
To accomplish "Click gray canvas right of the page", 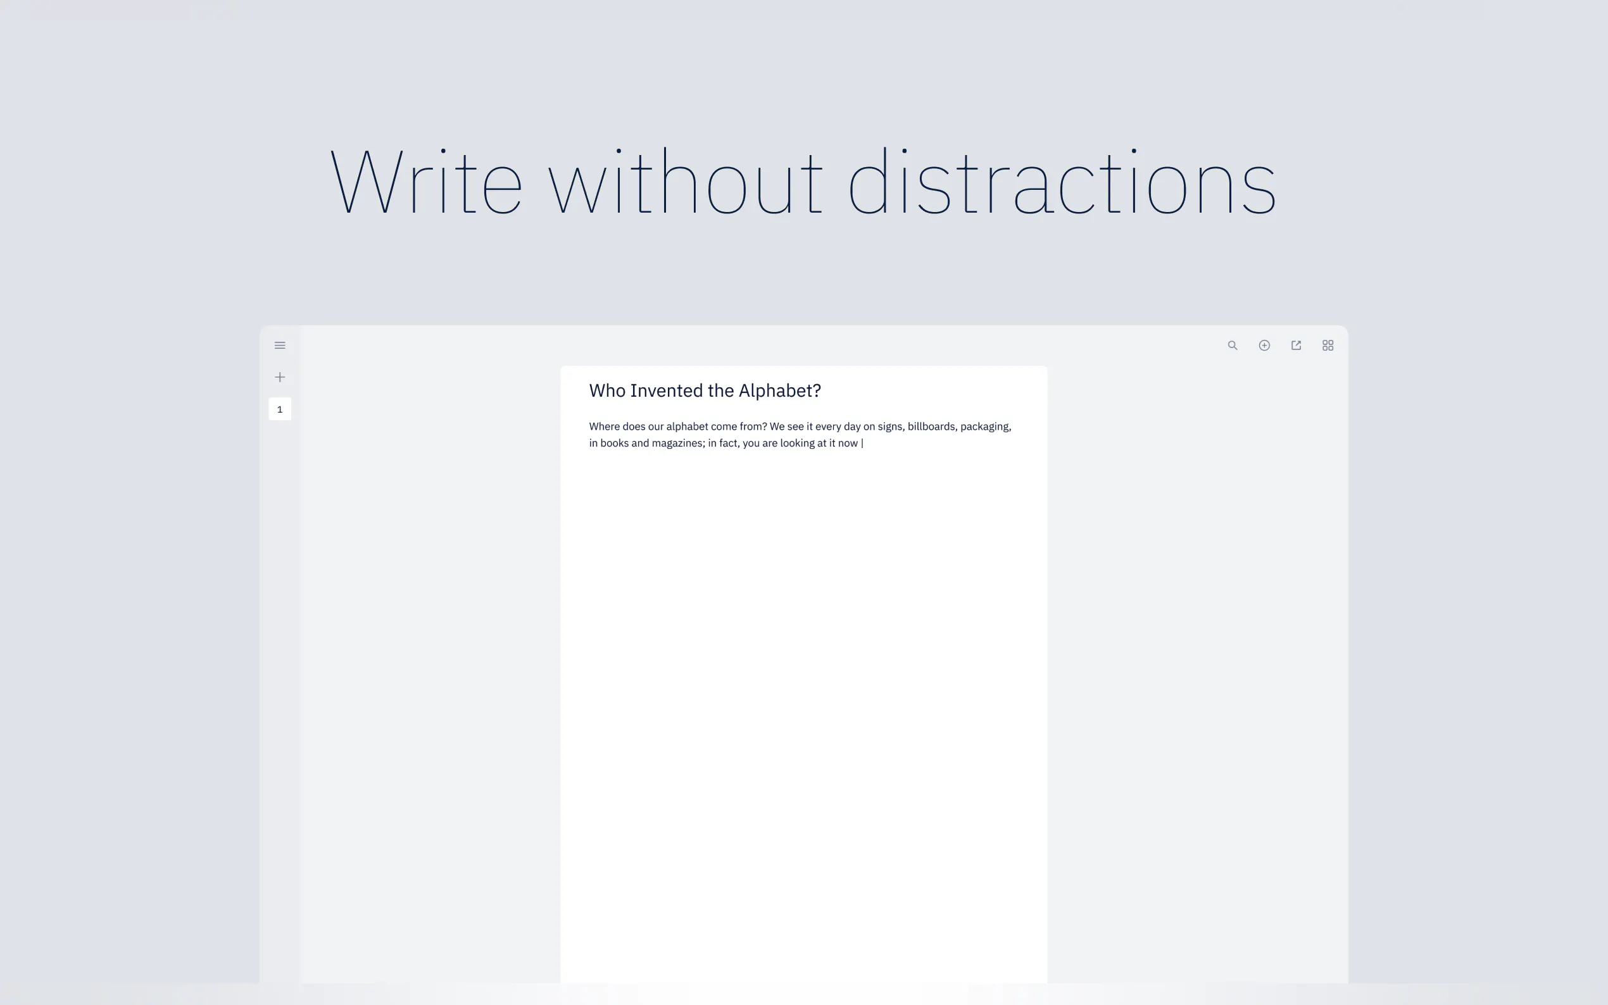I will point(1197,598).
